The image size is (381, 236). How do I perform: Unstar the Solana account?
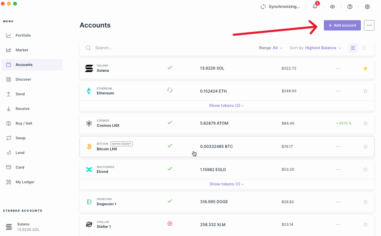tap(365, 68)
